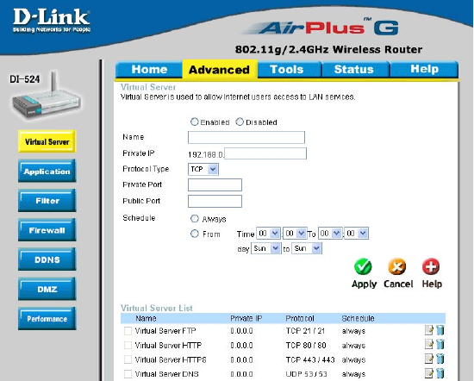The height and width of the screenshot is (381, 474).
Task: Tick the Virtual Server HTTP checkbox
Action: point(128,345)
